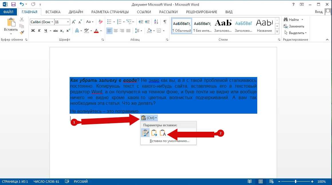Click Вход to sign in

(319, 12)
